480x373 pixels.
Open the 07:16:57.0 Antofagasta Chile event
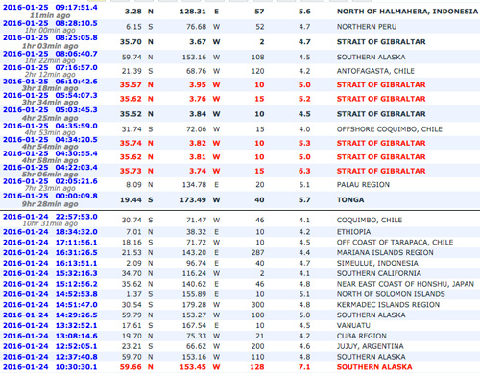[50, 68]
